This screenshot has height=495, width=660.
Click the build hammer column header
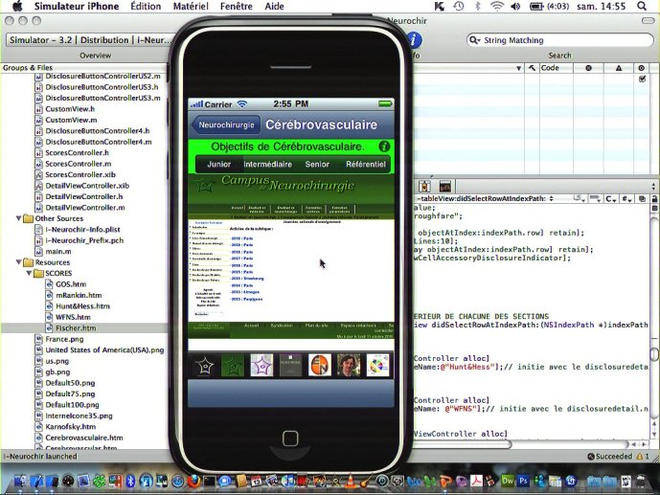532,68
